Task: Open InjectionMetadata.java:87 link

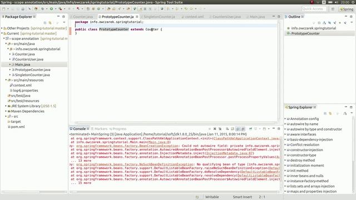Action: tap(229, 153)
